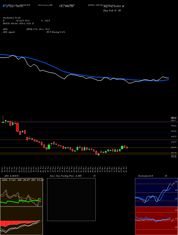Viewport: 178px width, 235px height.
Task: Click the large green candle near 10 Nov
Action: (x=49, y=147)
